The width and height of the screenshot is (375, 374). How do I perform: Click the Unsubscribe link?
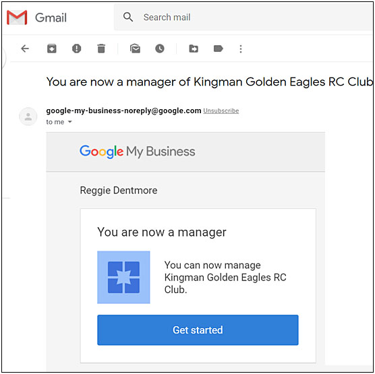(x=221, y=111)
